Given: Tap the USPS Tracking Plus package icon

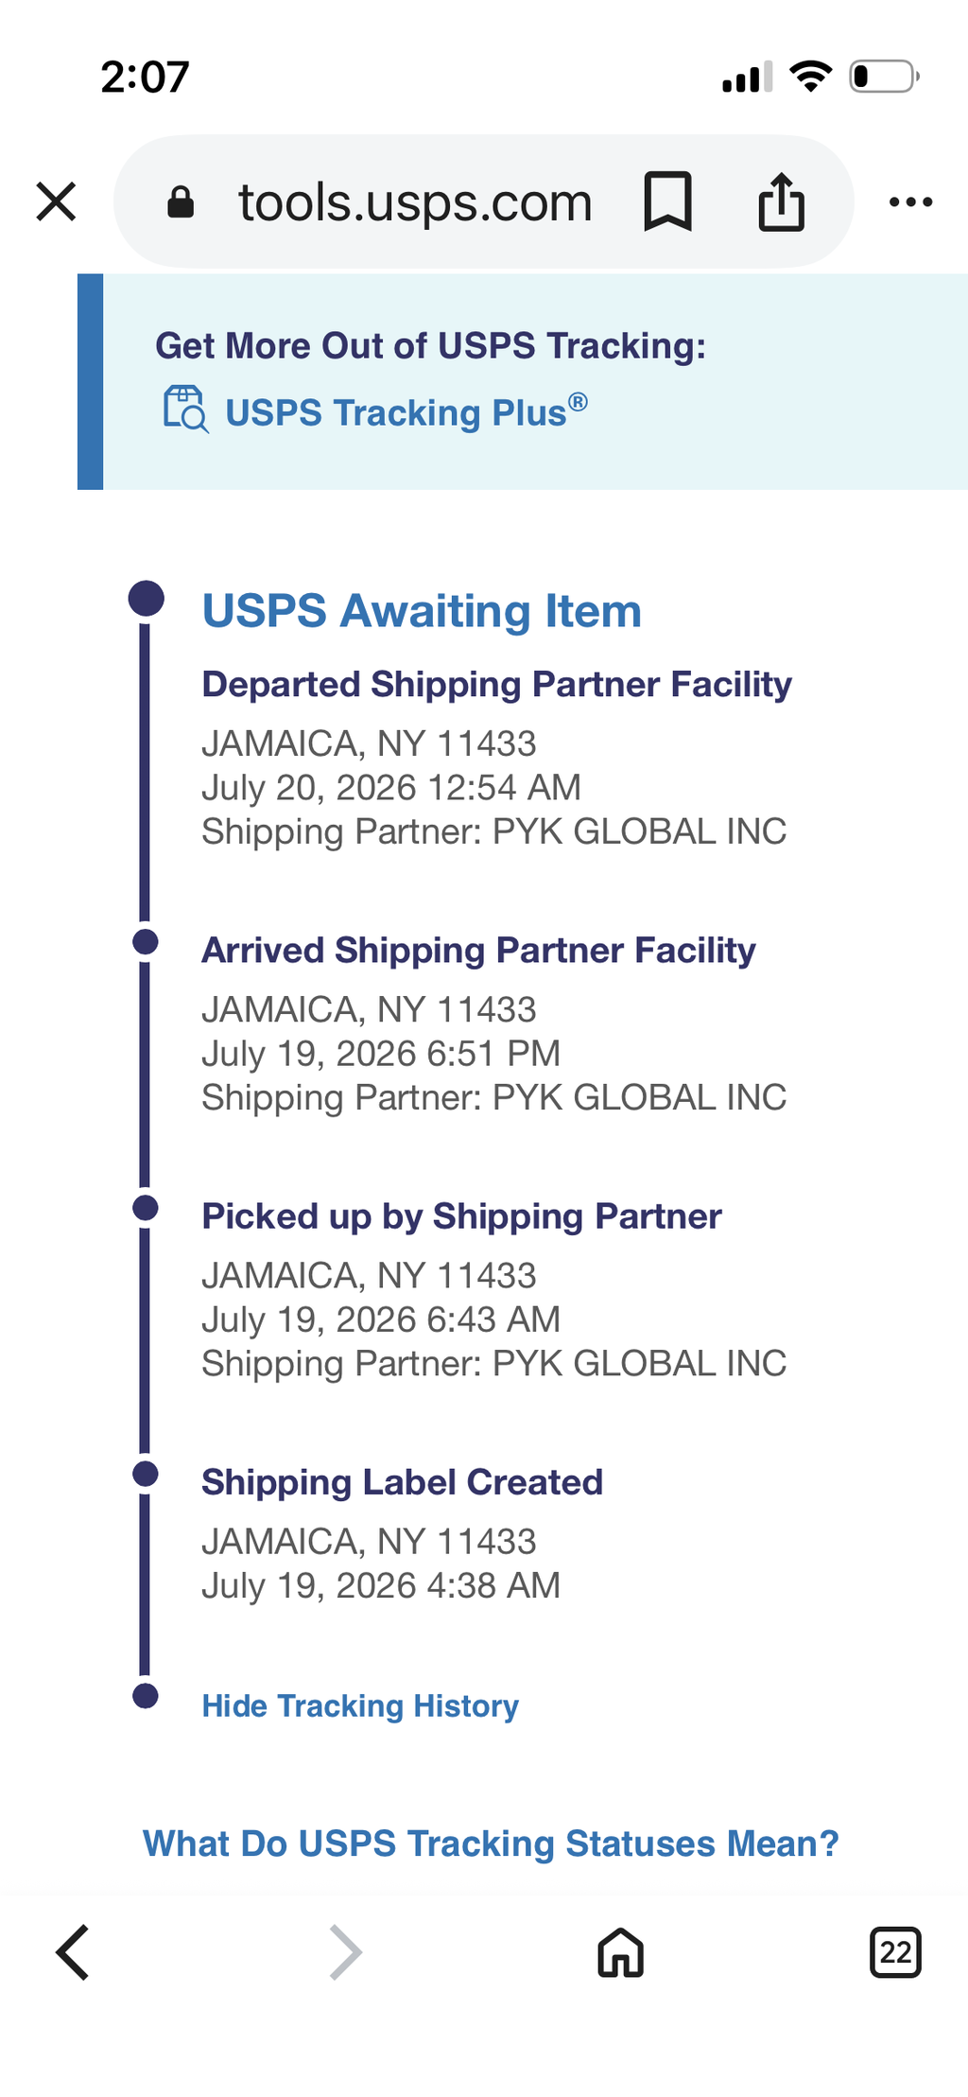Looking at the screenshot, I should click(x=186, y=409).
